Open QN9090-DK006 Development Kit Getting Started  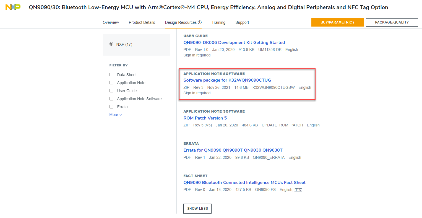point(234,43)
